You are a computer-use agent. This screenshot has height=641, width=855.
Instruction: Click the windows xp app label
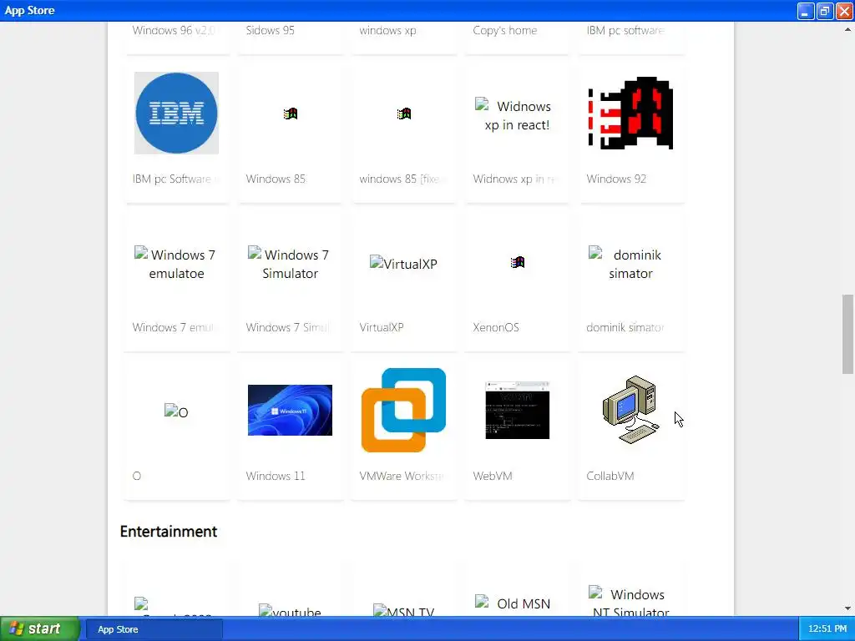click(387, 31)
